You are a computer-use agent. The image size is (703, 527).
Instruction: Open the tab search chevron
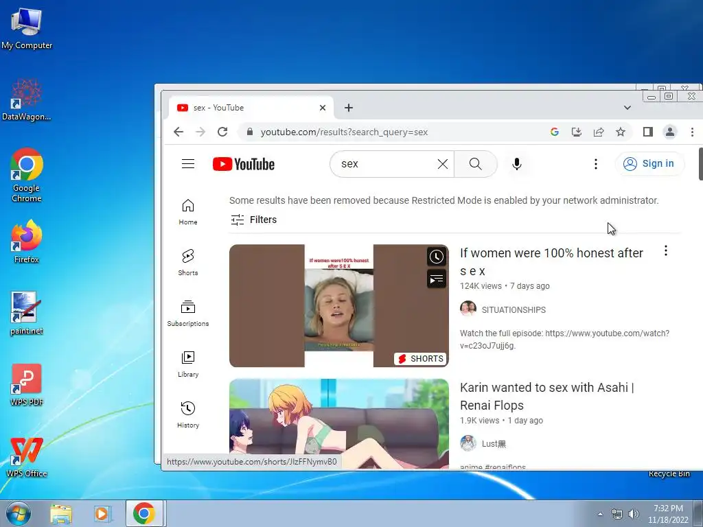click(627, 108)
